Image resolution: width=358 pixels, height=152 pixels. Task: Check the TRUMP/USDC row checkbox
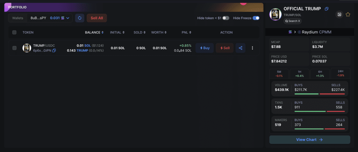(x=14, y=48)
